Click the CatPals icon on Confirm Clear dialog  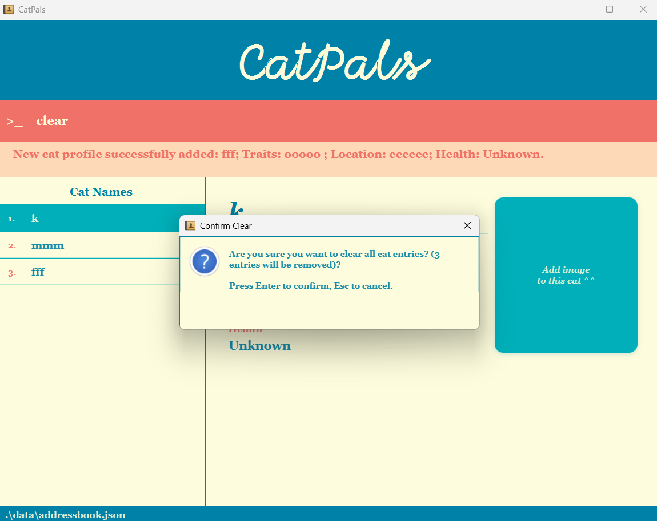pos(190,225)
